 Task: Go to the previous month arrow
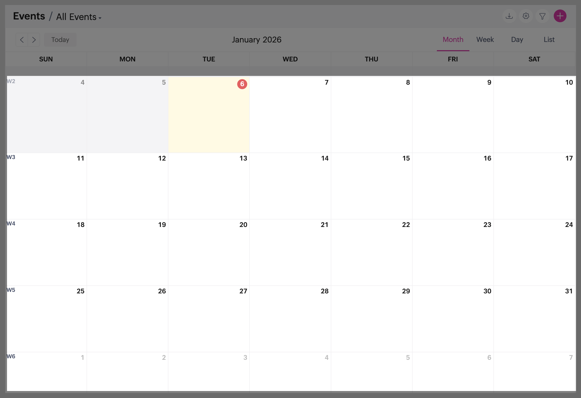tap(22, 40)
